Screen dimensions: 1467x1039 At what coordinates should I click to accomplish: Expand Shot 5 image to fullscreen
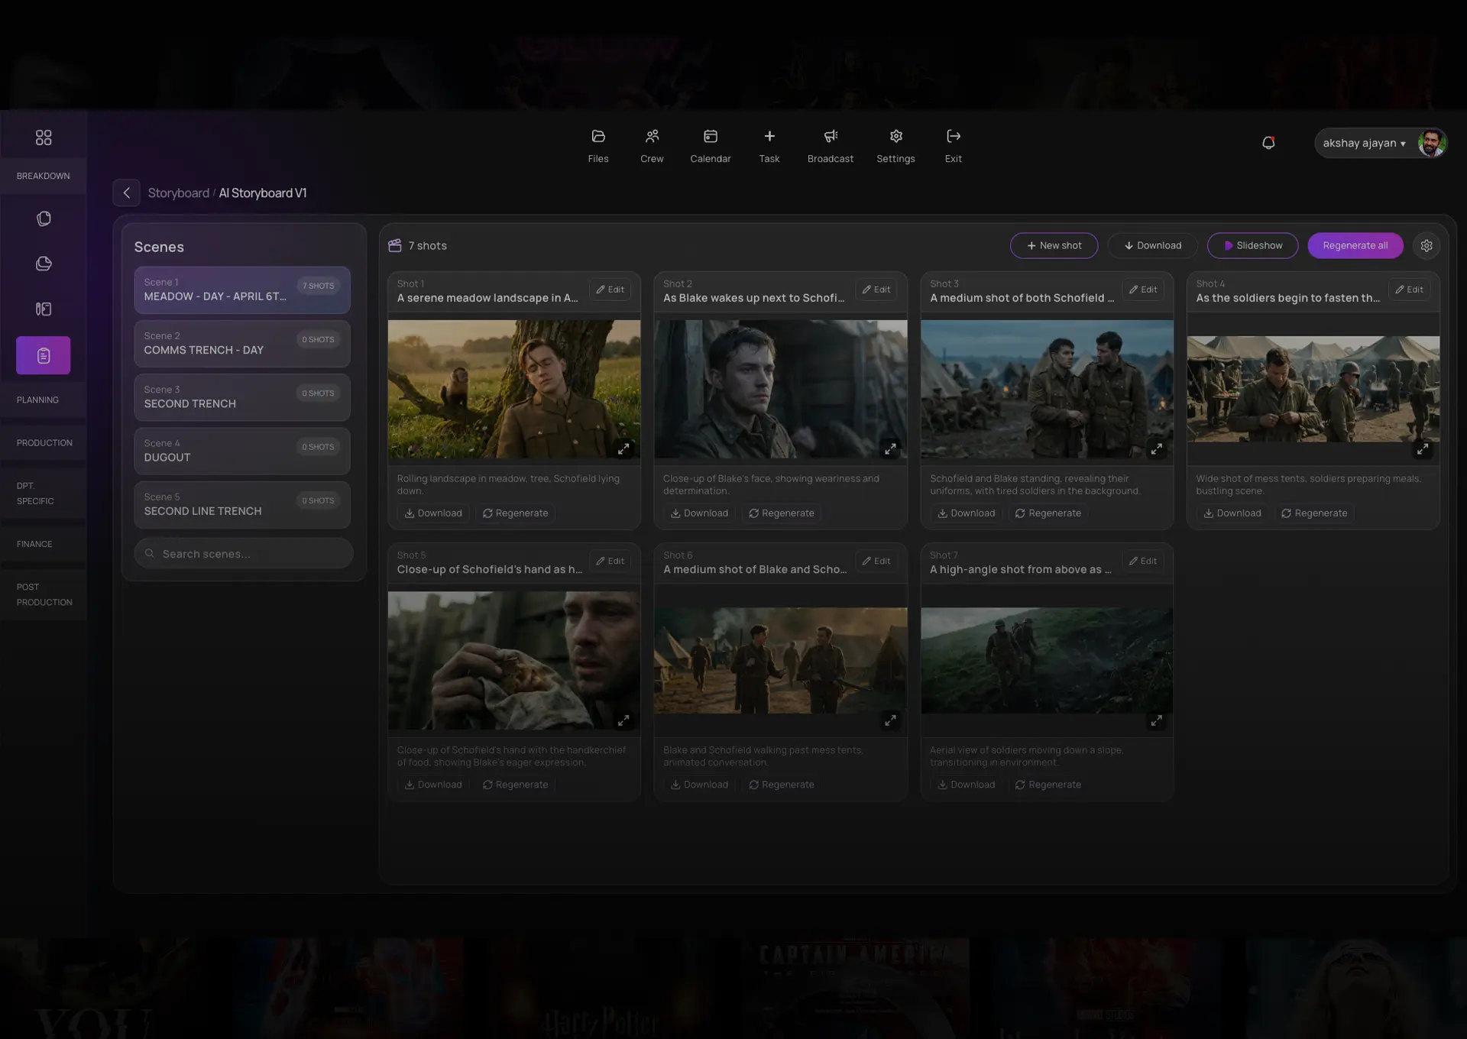click(624, 720)
